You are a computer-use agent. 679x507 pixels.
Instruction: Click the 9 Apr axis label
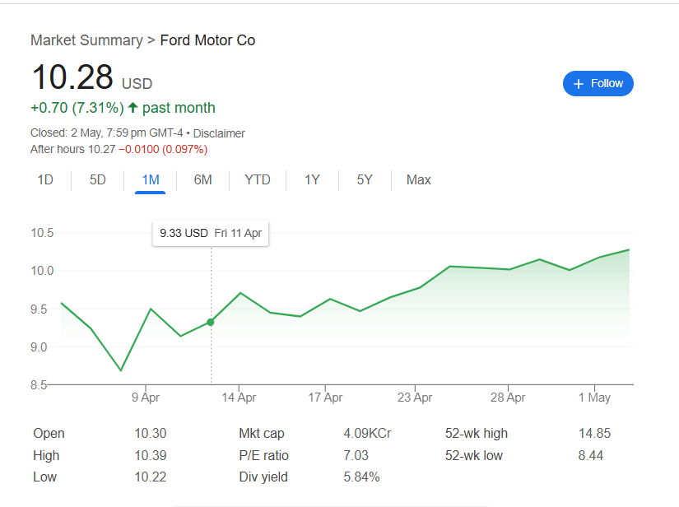point(146,397)
